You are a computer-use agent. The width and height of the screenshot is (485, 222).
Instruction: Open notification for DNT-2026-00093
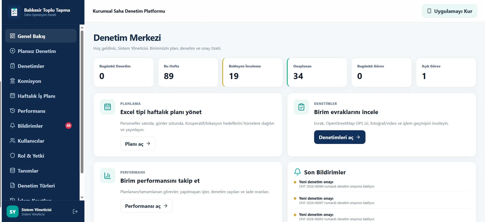click(381, 217)
